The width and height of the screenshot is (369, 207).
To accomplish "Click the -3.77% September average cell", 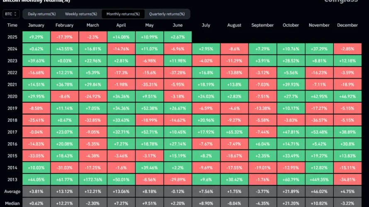I will tap(262, 192).
